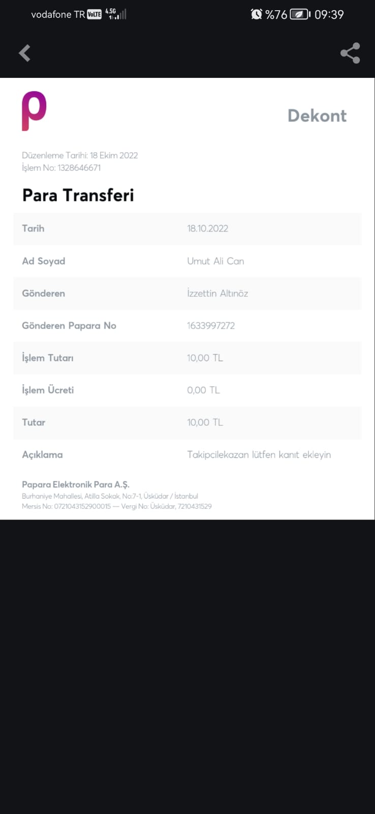Tap the Açıklama description text
The height and width of the screenshot is (814, 375).
[x=259, y=455]
